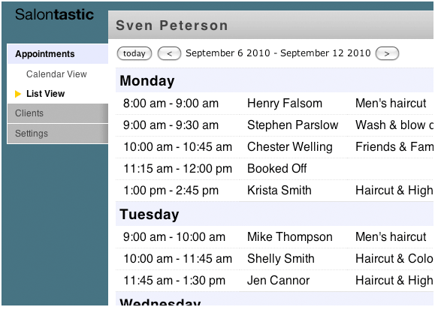This screenshot has height=313, width=435.
Task: Jump to the current date with the today button
Action: (x=134, y=53)
